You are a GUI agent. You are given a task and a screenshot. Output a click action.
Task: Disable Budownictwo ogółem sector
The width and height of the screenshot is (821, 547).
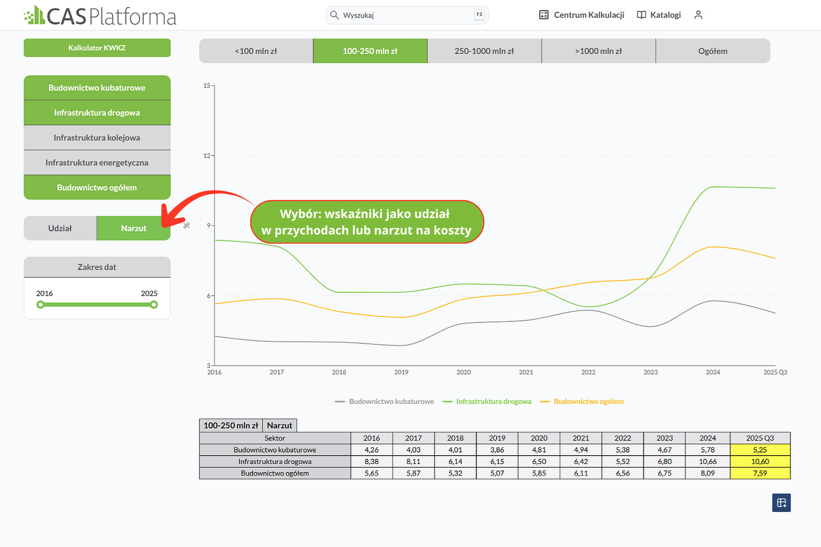97,187
